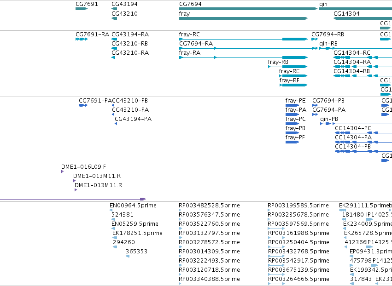
Task: Click protein fray-PF
Action: point(295,137)
